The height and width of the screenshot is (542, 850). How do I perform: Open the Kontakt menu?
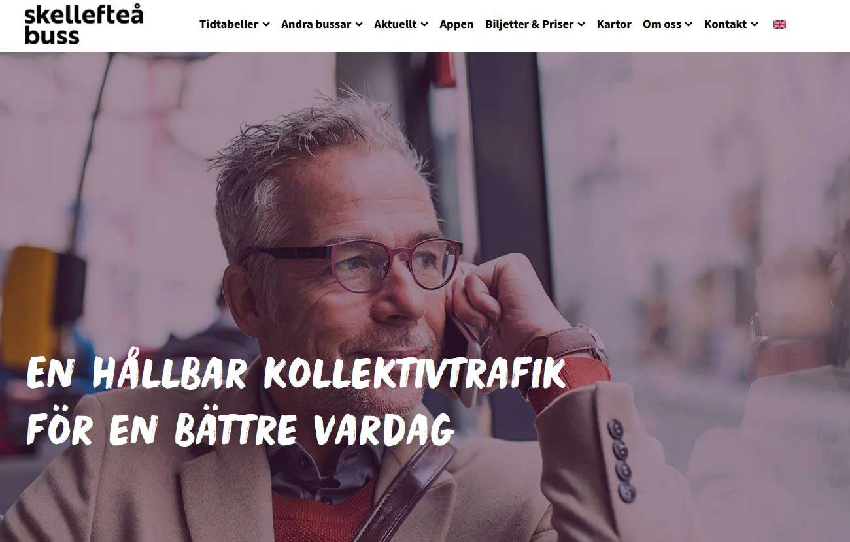725,24
